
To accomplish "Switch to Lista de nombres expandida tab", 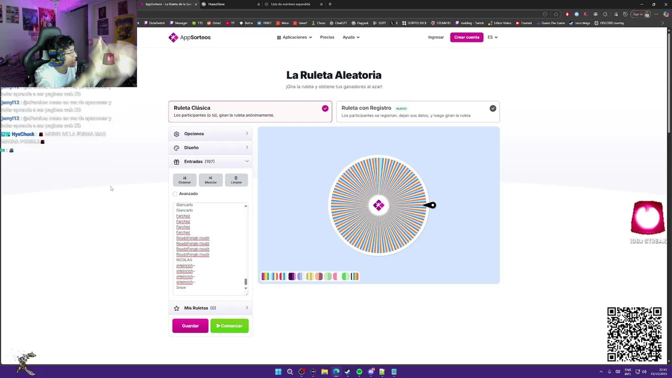I will [293, 4].
